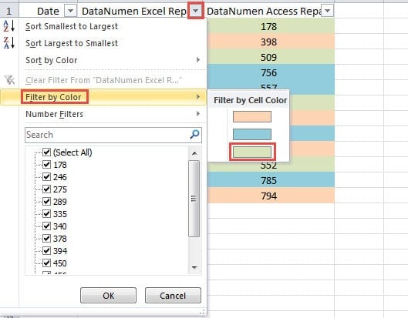The image size is (408, 318).
Task: Expand the Filter by Color submenu arrow
Action: [x=198, y=97]
